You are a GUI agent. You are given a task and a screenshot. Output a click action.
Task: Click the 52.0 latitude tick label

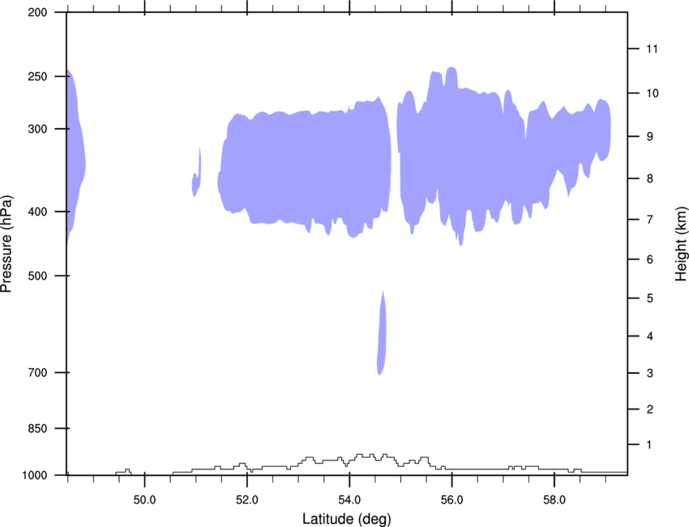[247, 500]
